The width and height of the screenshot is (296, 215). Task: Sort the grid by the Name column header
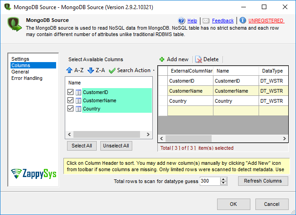236,71
